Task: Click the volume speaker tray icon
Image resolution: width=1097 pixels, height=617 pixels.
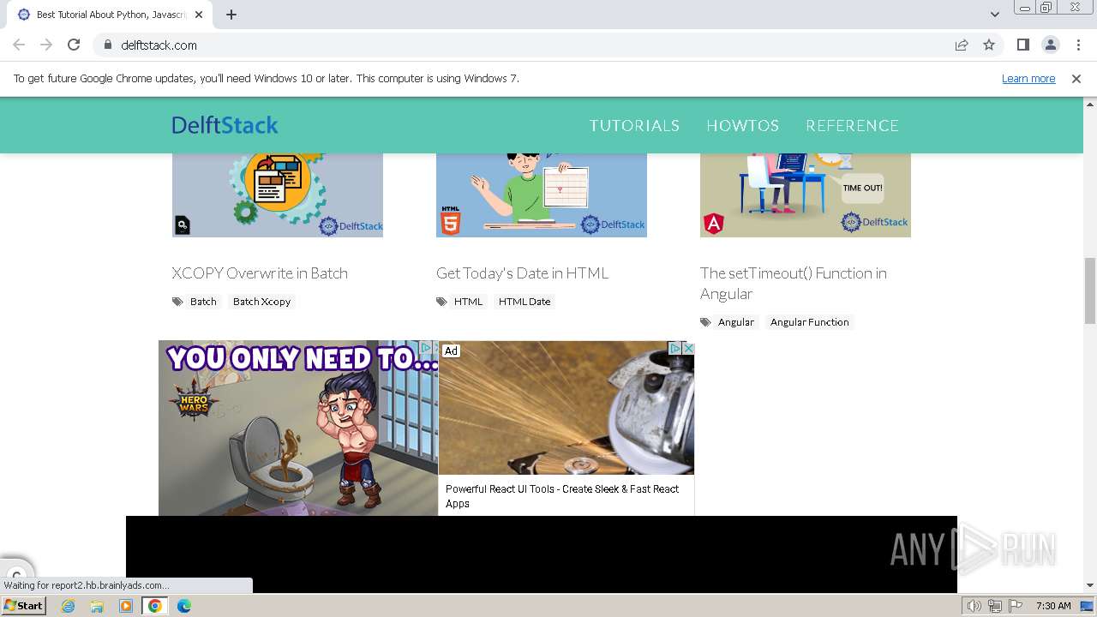Action: [x=974, y=606]
